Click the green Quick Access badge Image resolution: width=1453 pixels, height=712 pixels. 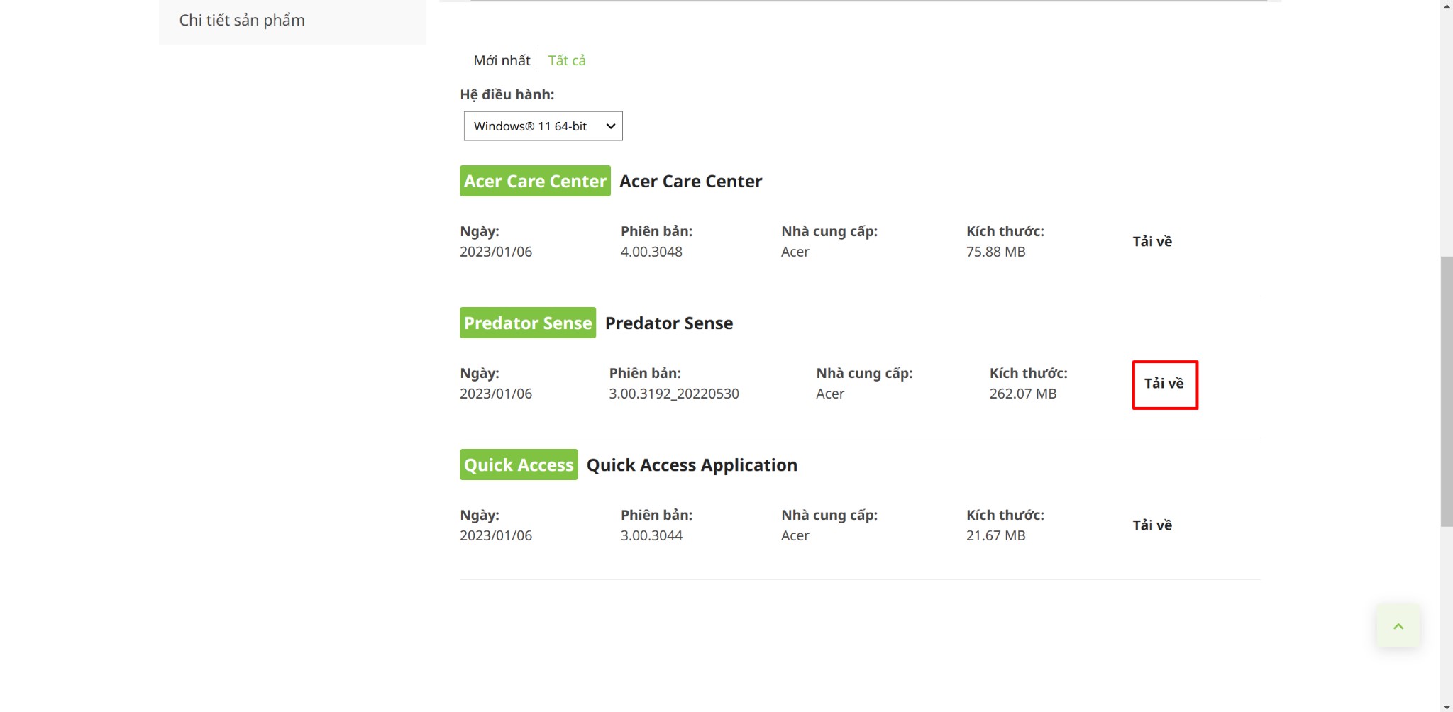tap(519, 465)
